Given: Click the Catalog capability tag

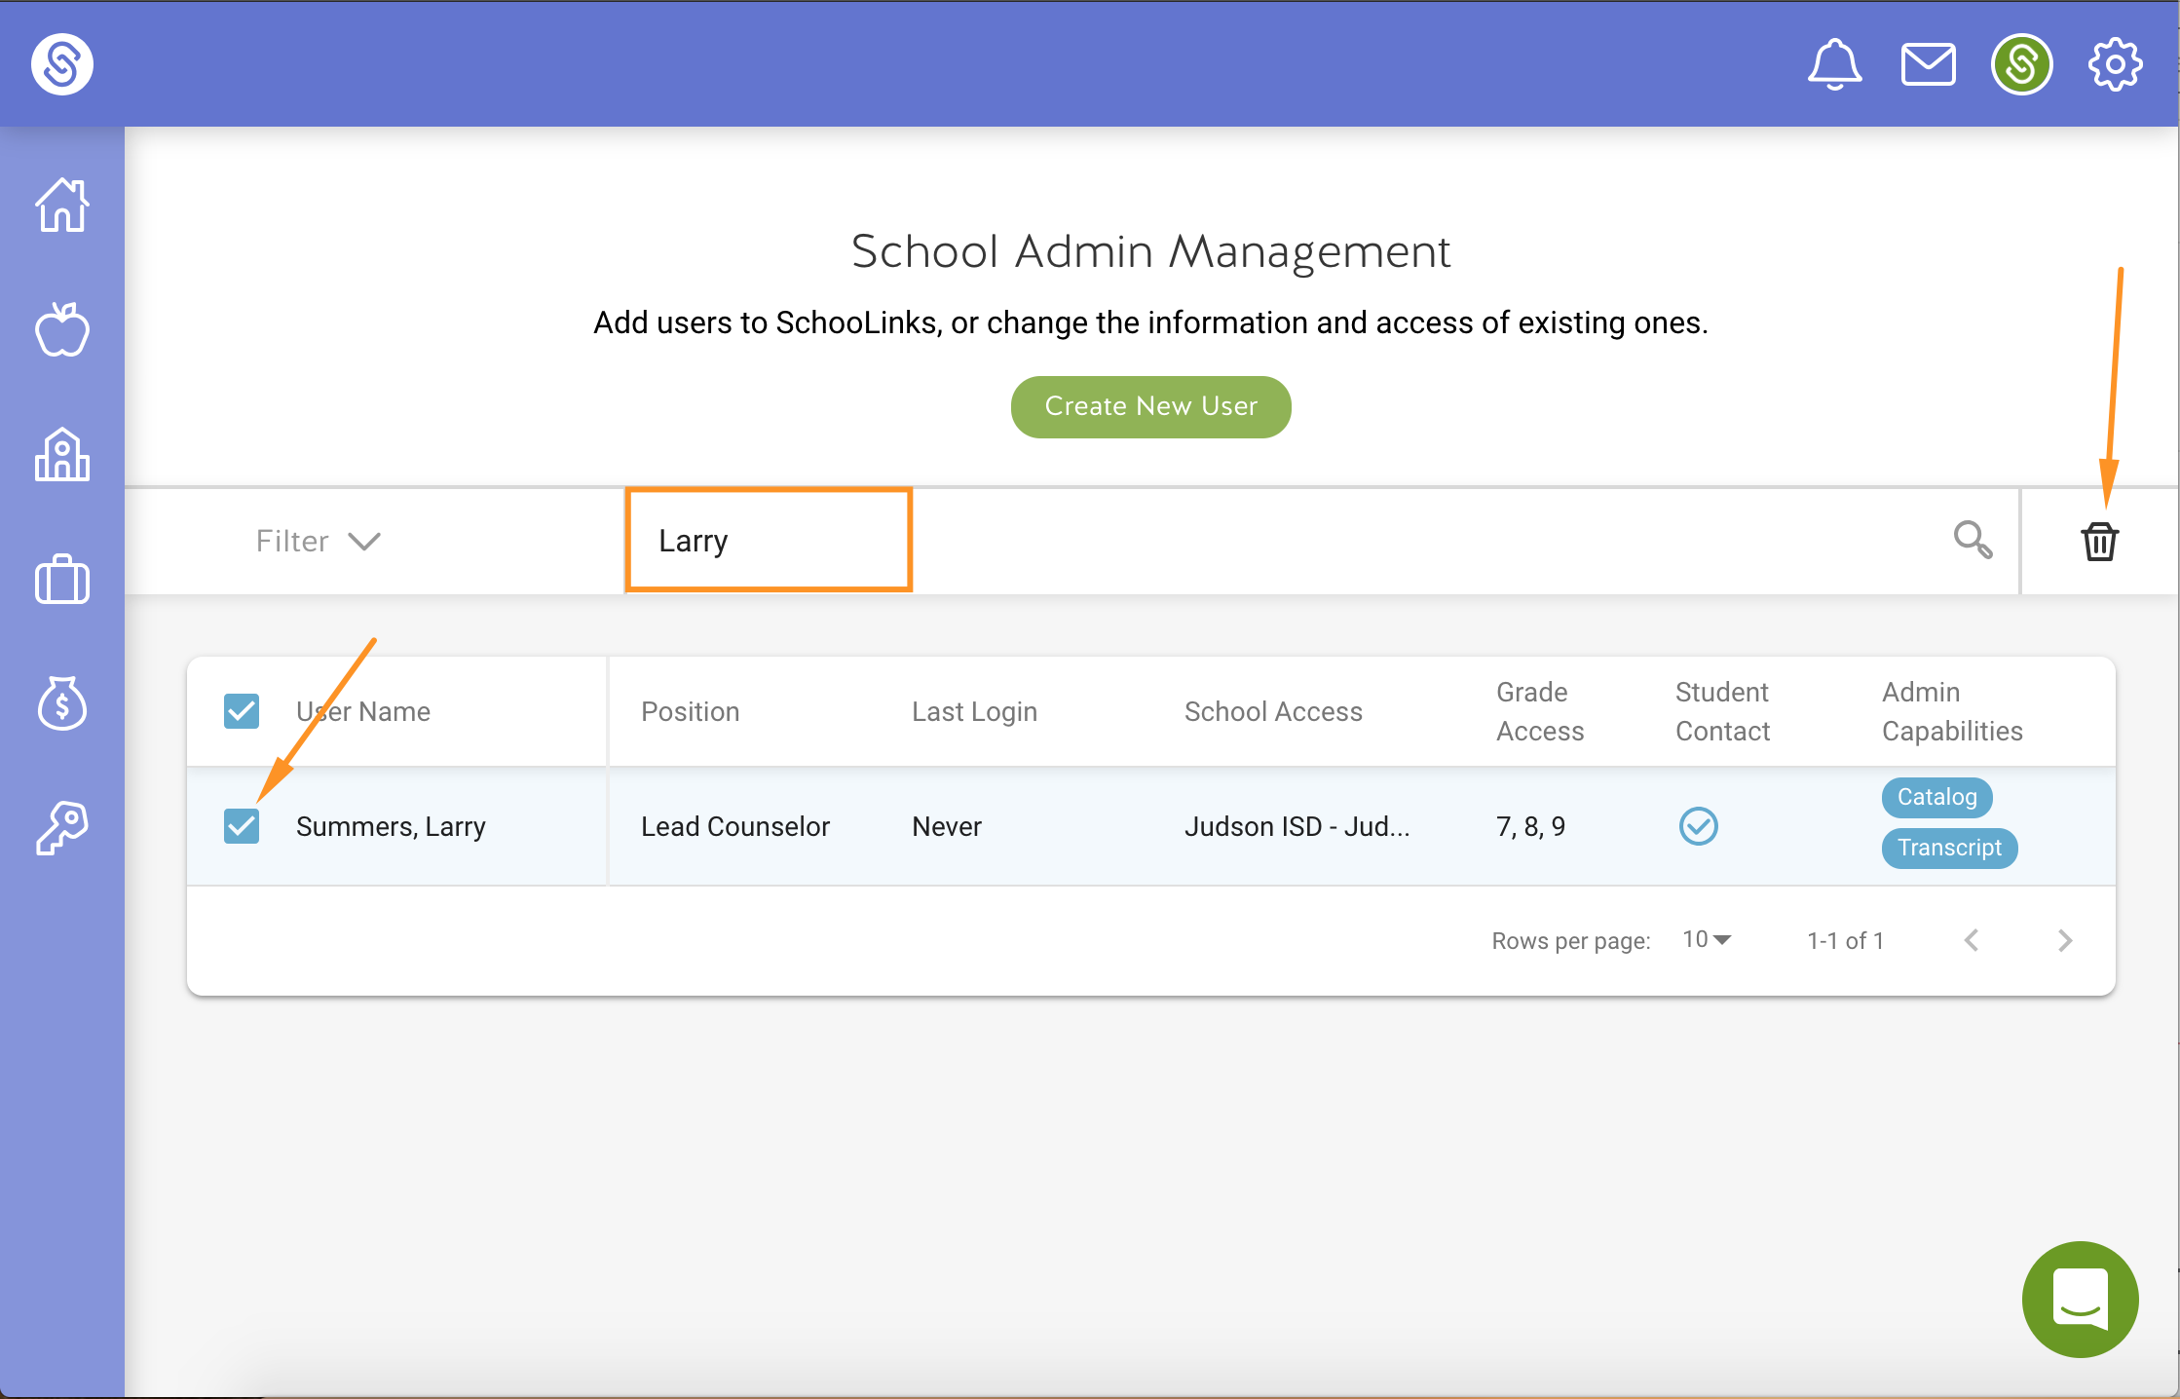Looking at the screenshot, I should tap(1937, 797).
